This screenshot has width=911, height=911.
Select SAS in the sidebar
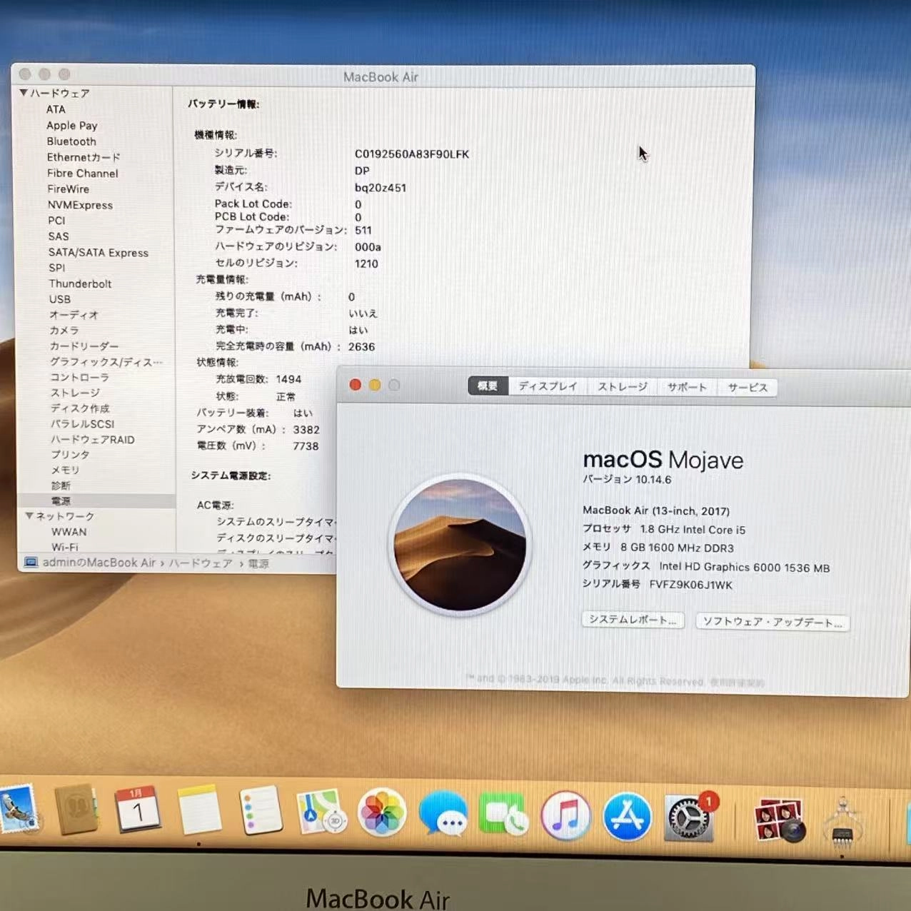point(59,236)
